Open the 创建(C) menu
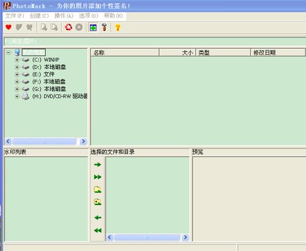 (39, 16)
